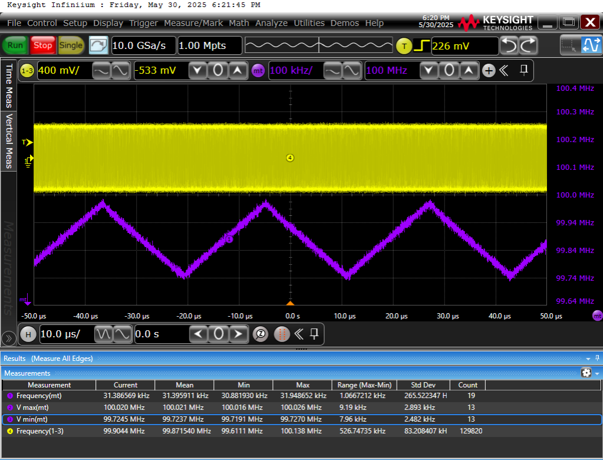
Task: Add a new waveform with the plus button
Action: pos(489,71)
